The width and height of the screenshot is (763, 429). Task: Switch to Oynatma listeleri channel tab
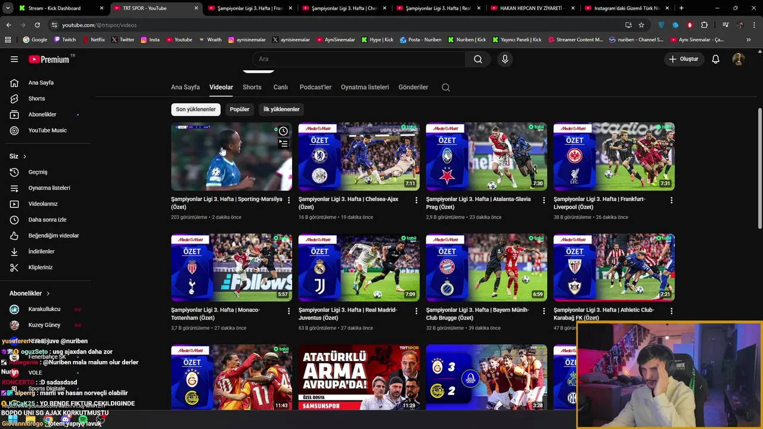pos(365,87)
